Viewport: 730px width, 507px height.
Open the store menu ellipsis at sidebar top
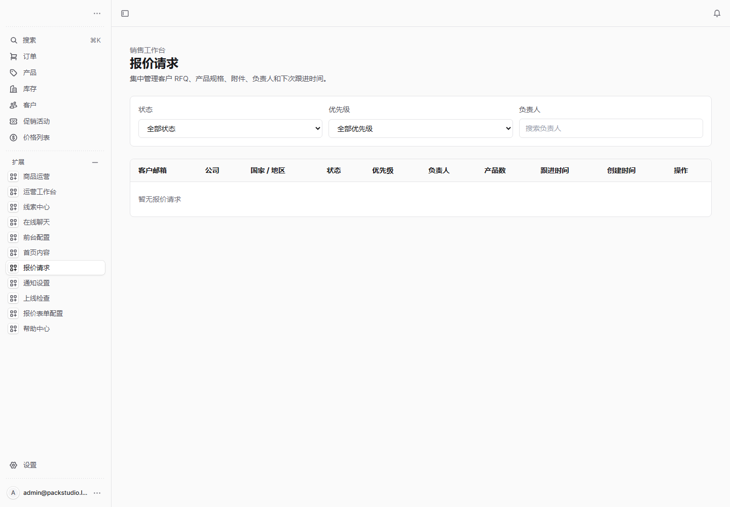97,13
